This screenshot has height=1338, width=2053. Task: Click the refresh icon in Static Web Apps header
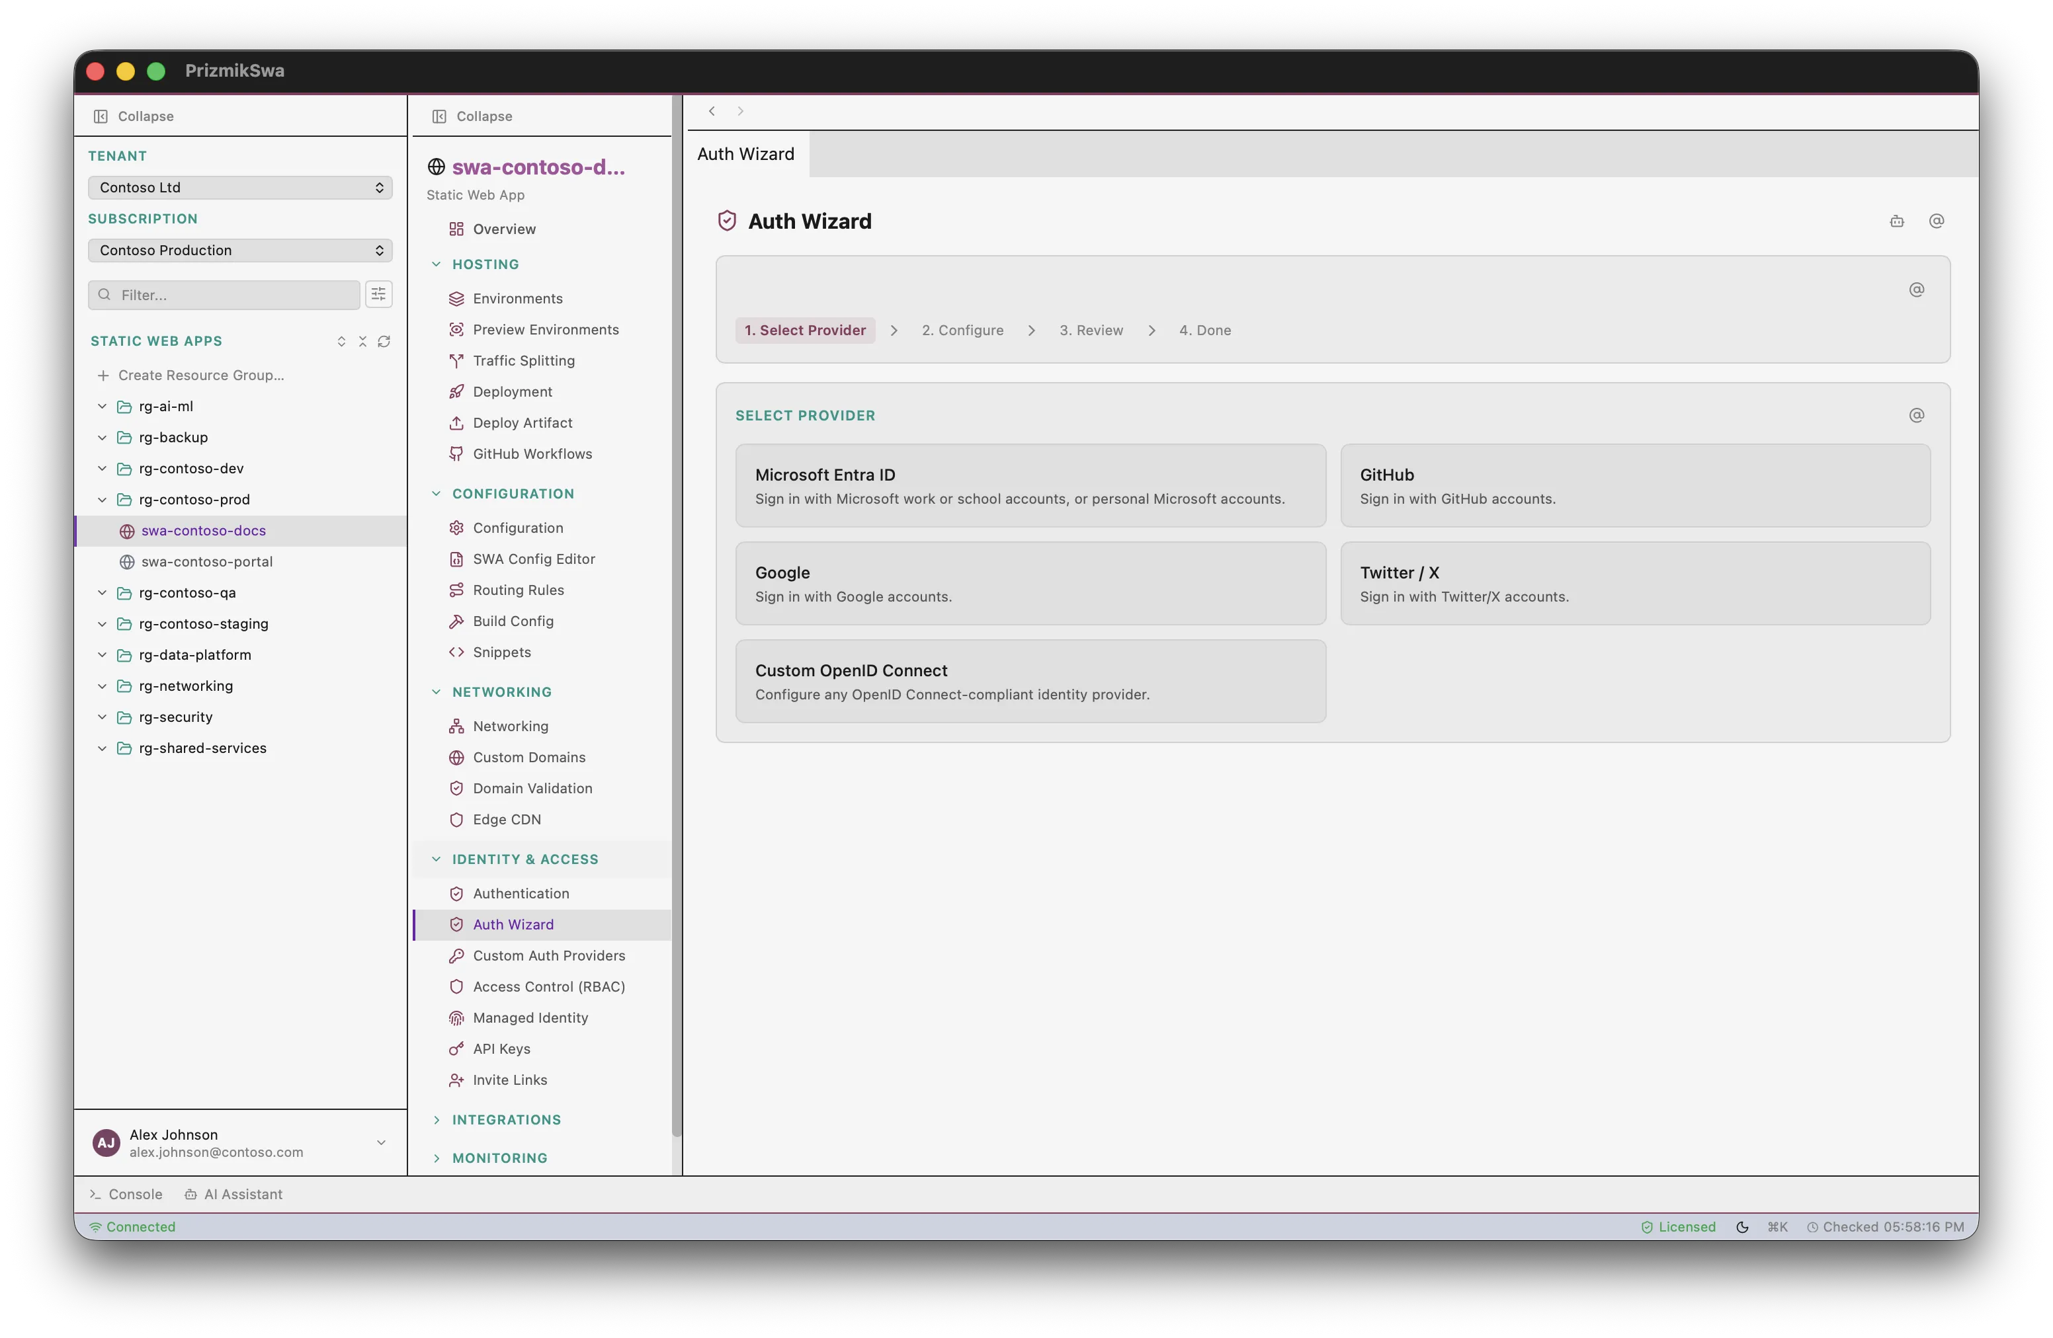pos(384,341)
